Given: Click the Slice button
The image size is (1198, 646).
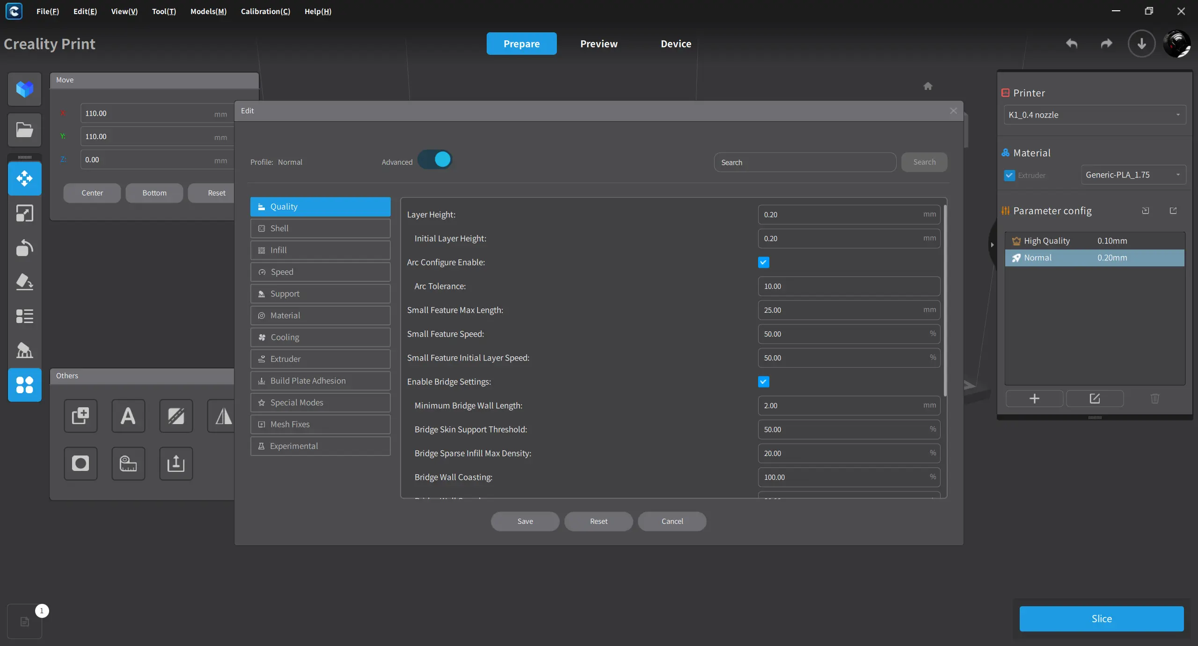Looking at the screenshot, I should (x=1102, y=618).
